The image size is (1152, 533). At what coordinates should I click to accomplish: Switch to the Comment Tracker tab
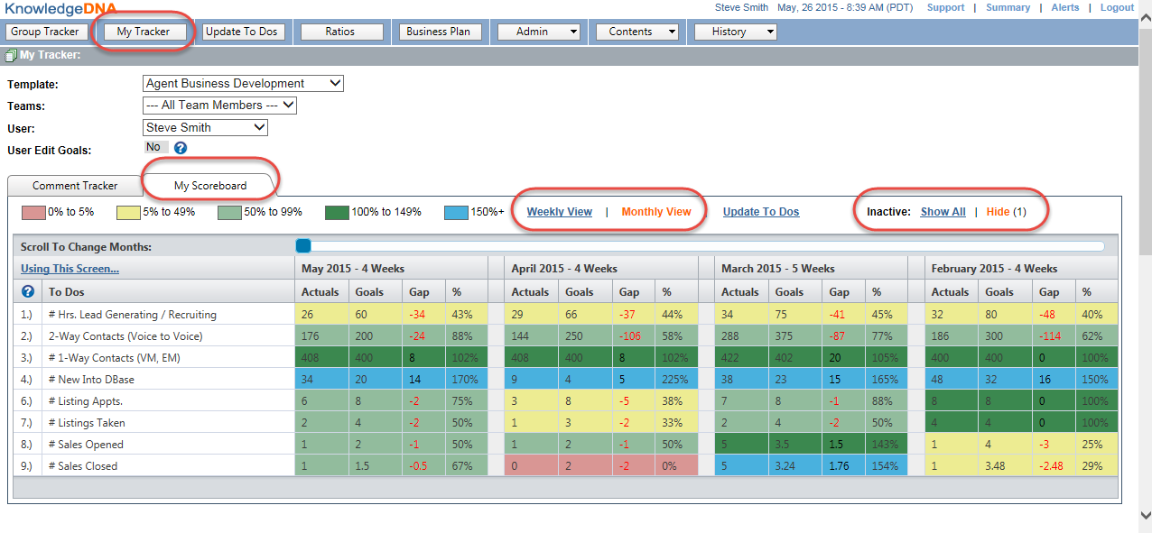click(75, 186)
